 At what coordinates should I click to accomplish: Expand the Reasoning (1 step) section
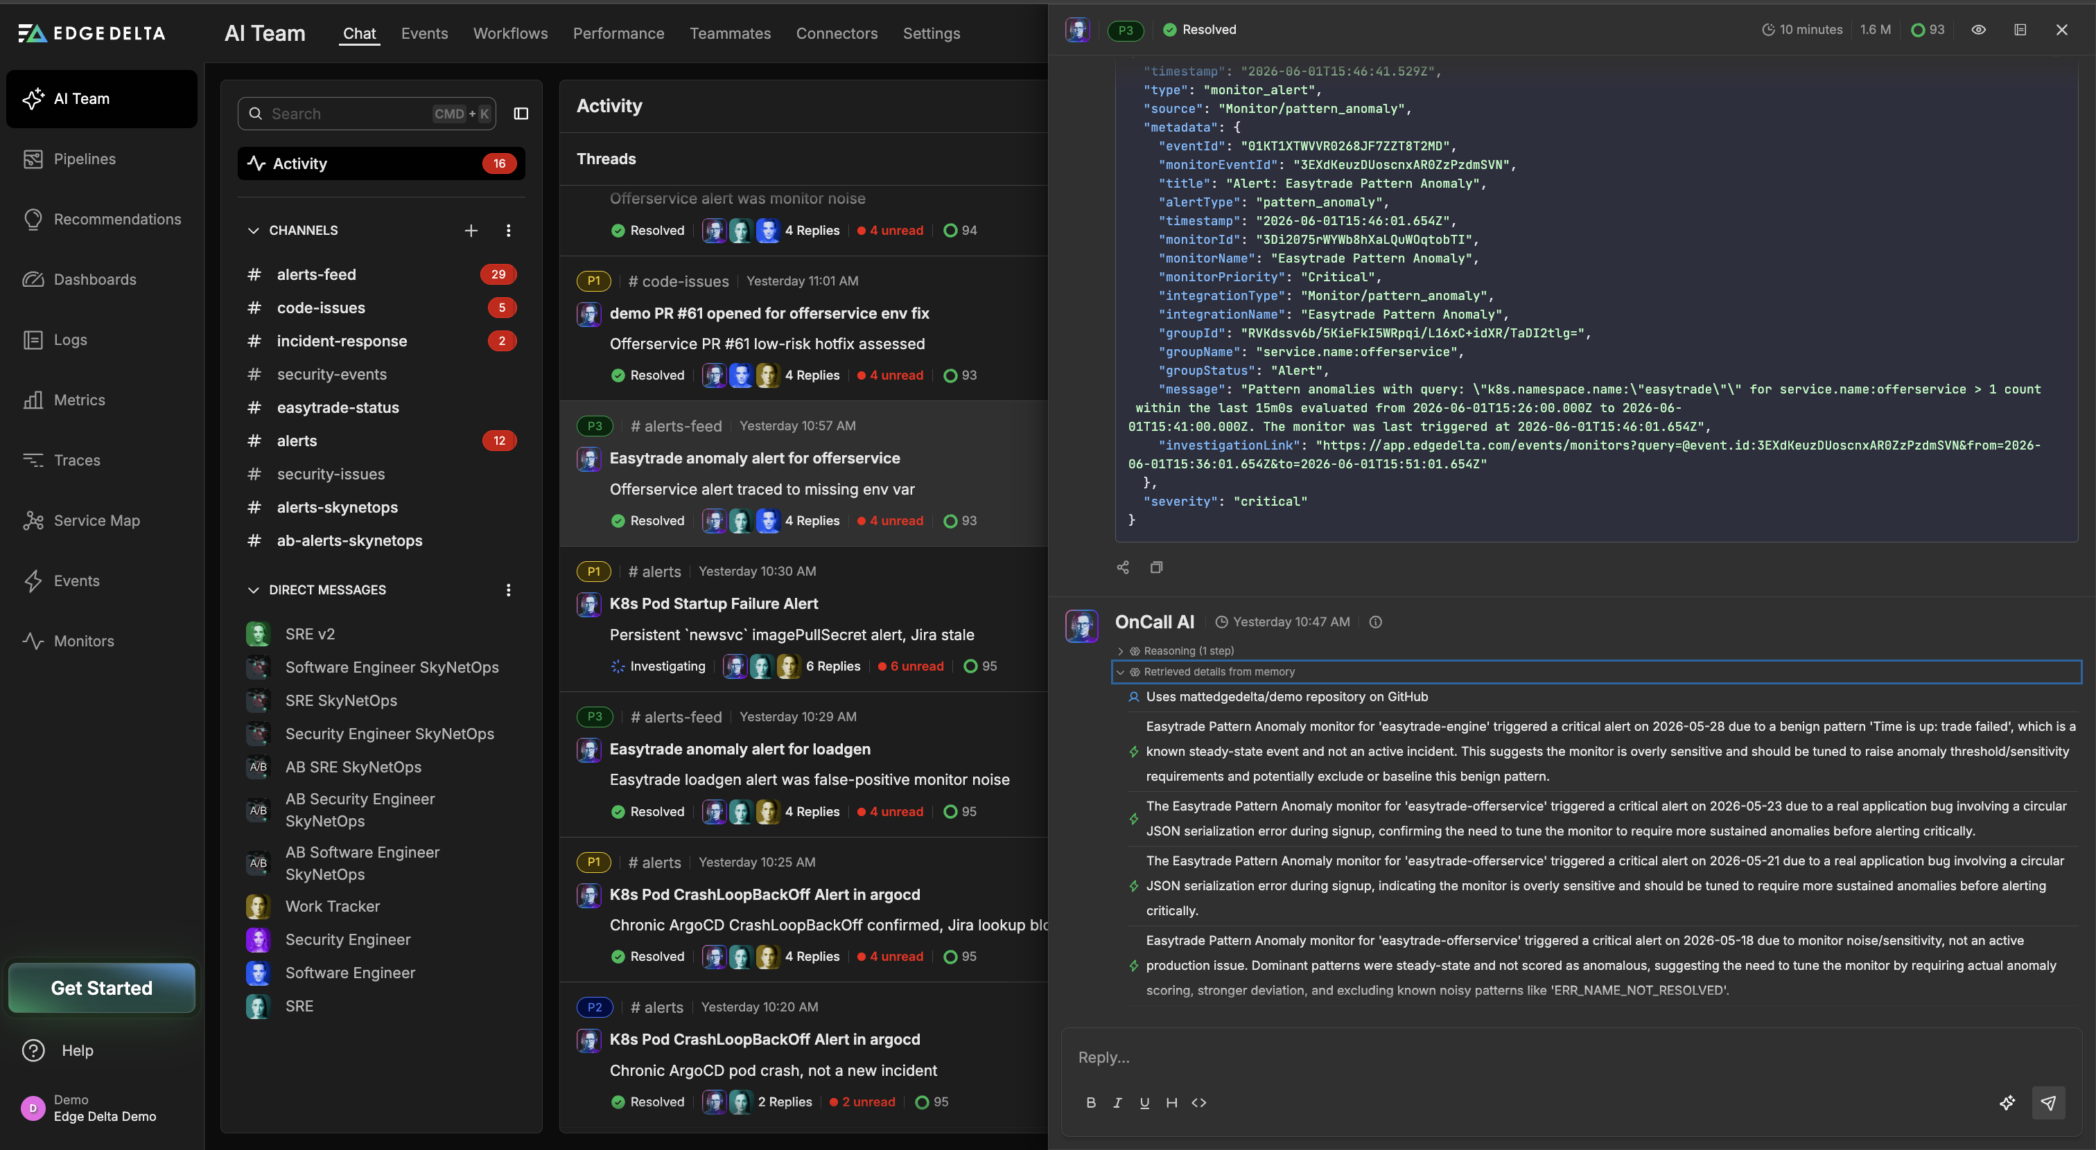coord(1176,651)
